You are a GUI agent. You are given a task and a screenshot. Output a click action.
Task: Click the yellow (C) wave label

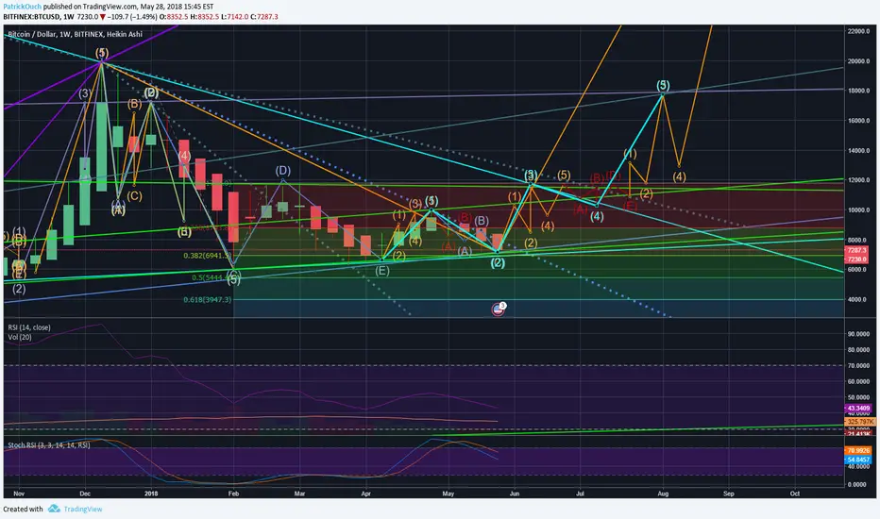point(134,196)
